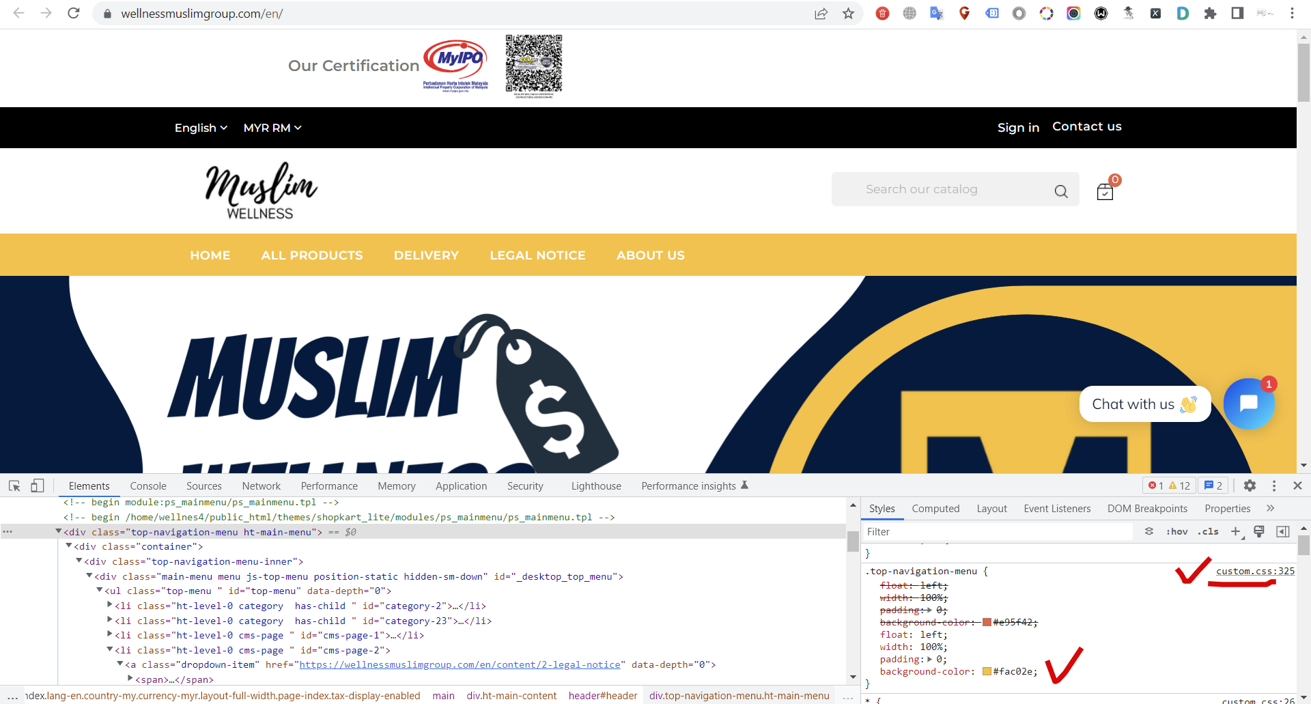
Task: Toggle :hov element state panel
Action: click(1176, 531)
